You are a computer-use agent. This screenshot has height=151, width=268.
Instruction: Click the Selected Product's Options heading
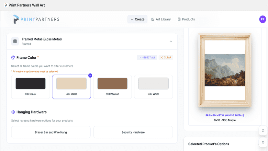[x=208, y=144]
